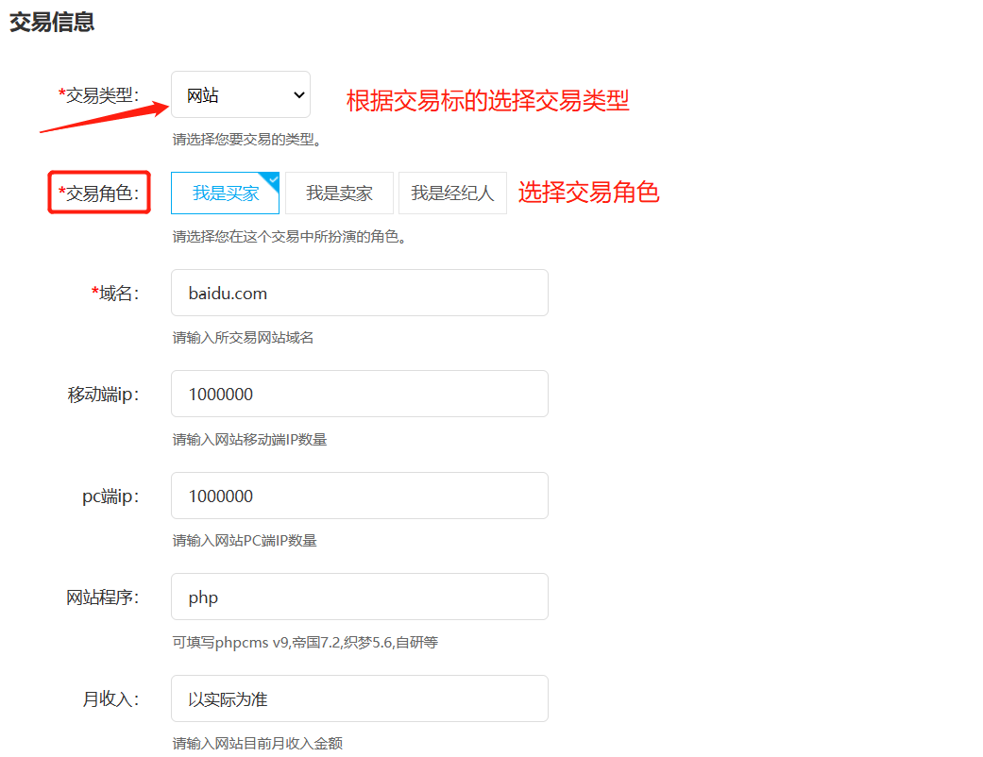
Task: Click the 移动端ip input field
Action: click(x=359, y=395)
